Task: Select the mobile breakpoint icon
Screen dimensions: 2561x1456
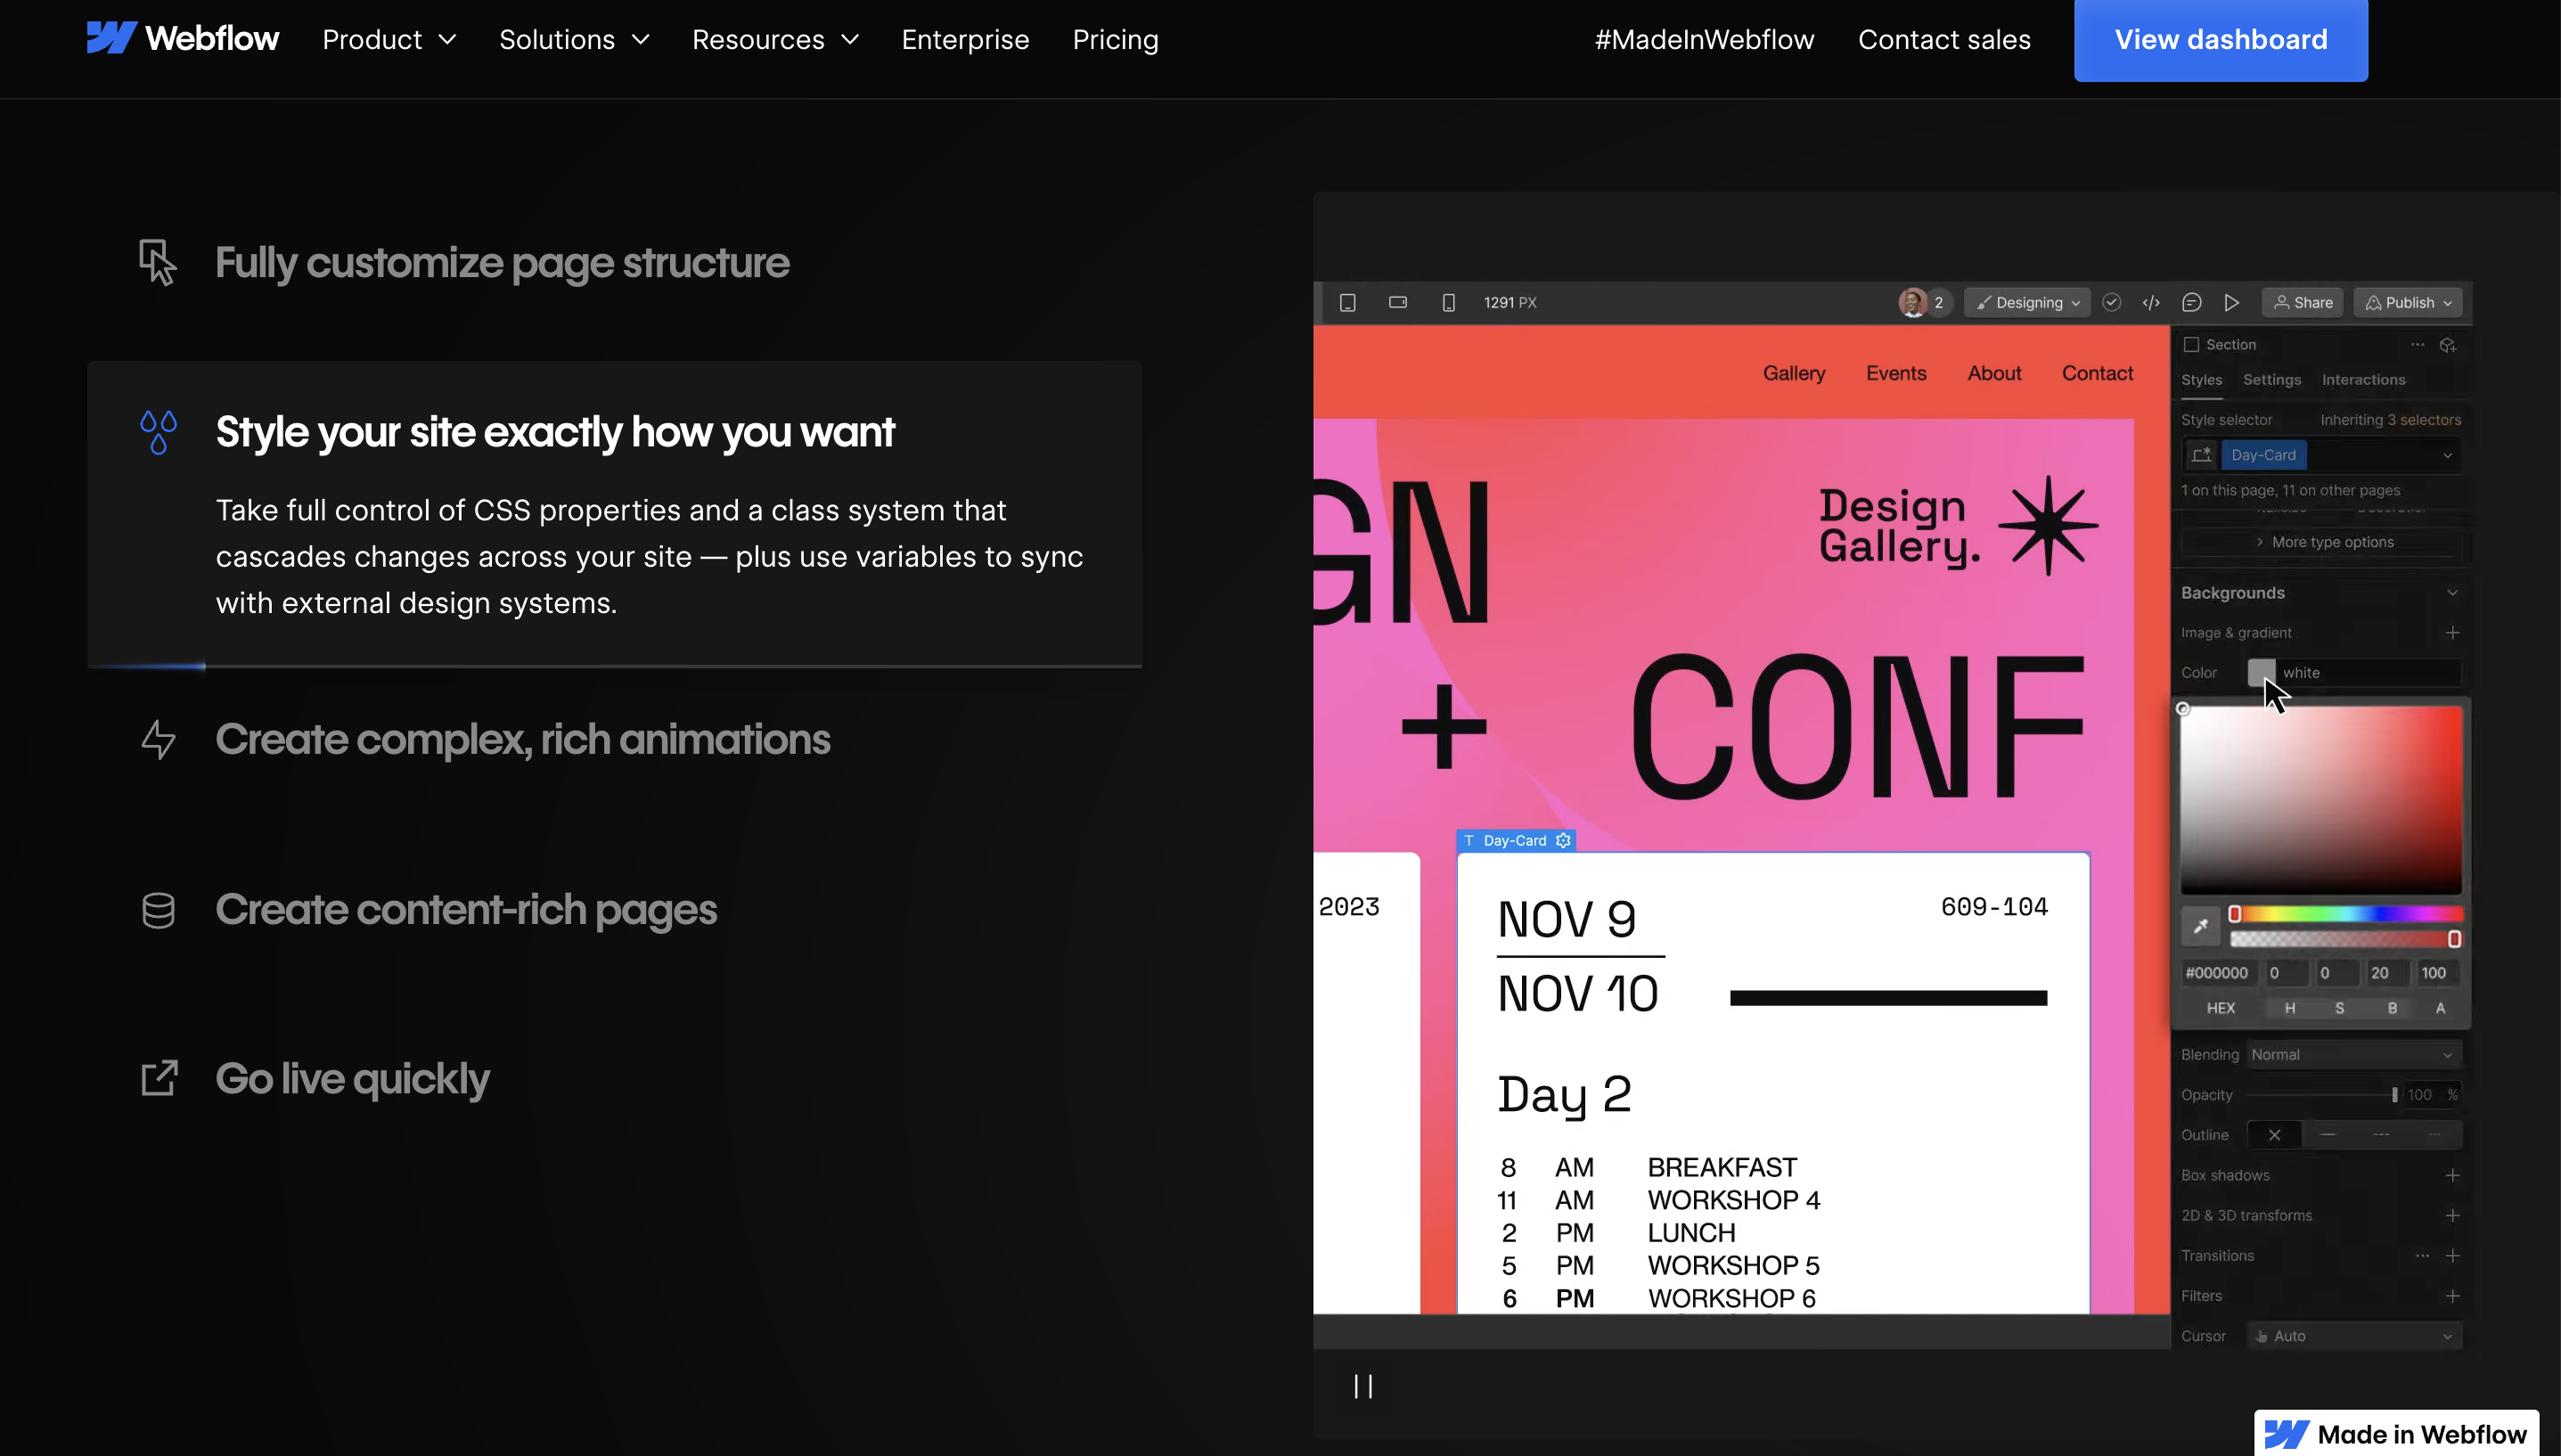Action: (x=1450, y=302)
